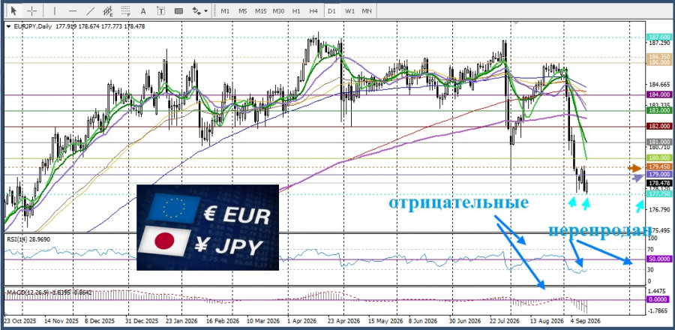Click the 184.000 price level label
Image resolution: width=675 pixels, height=330 pixels.
click(x=659, y=94)
